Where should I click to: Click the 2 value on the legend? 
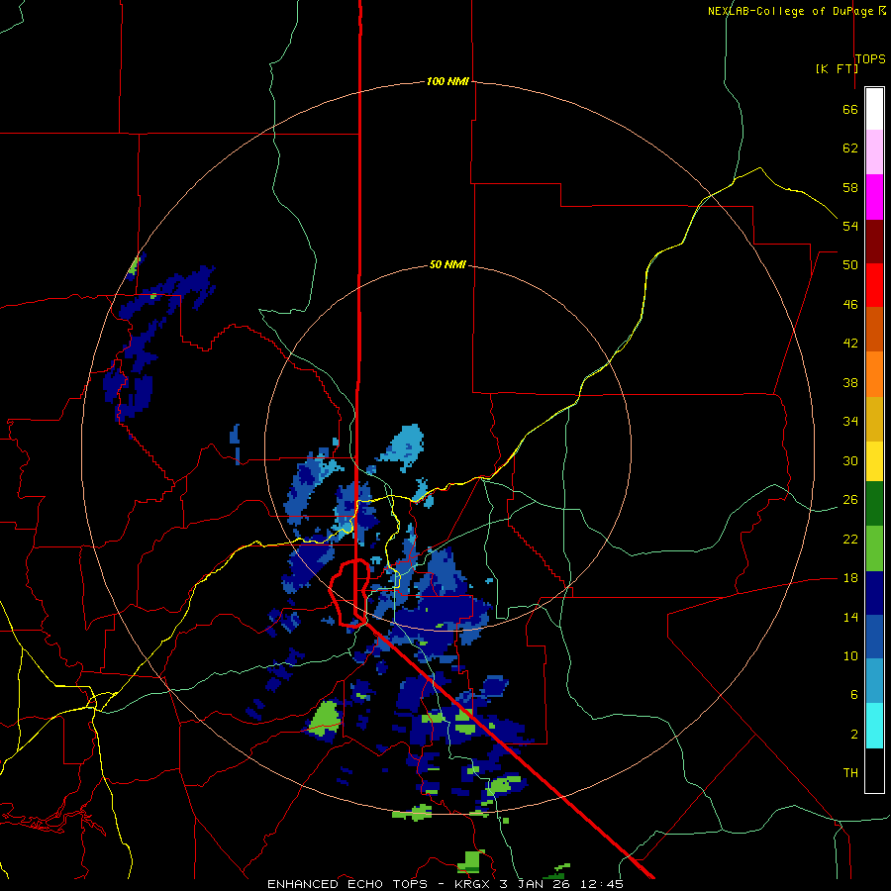tap(854, 734)
